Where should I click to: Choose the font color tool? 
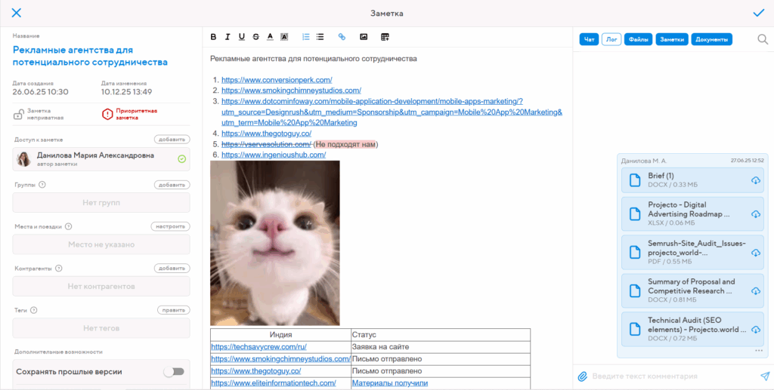270,36
